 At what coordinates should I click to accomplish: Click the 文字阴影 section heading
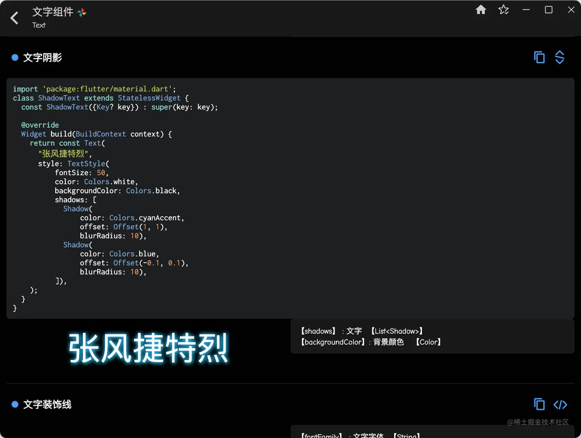coord(42,57)
